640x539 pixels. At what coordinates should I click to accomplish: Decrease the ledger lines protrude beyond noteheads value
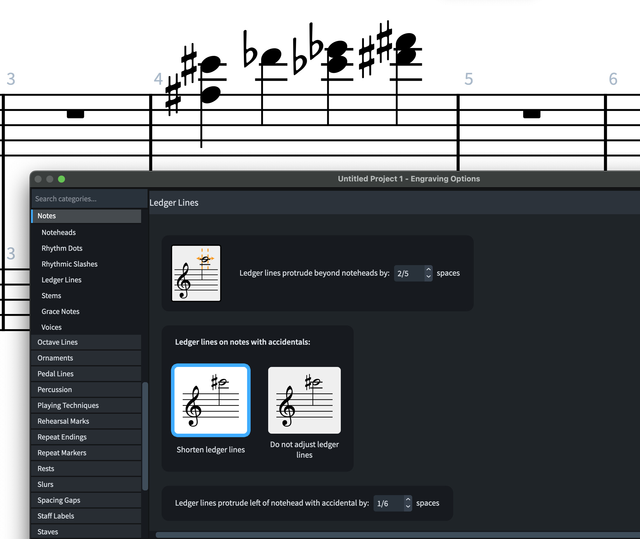click(429, 277)
